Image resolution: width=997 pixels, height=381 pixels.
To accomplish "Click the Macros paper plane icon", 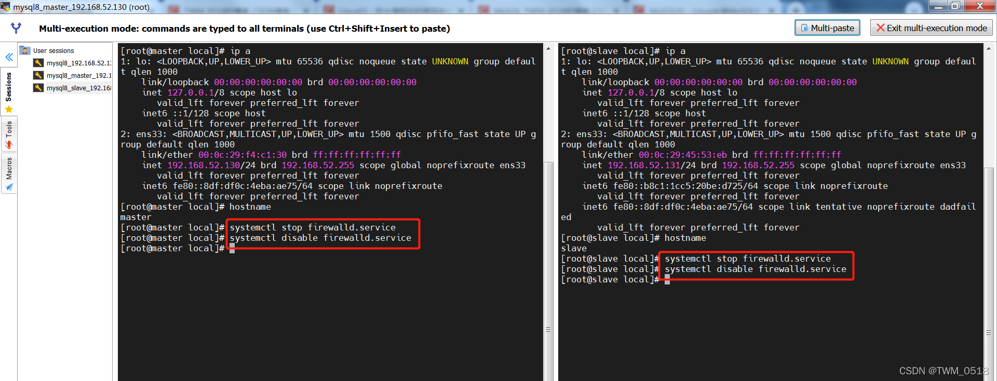I will point(9,187).
